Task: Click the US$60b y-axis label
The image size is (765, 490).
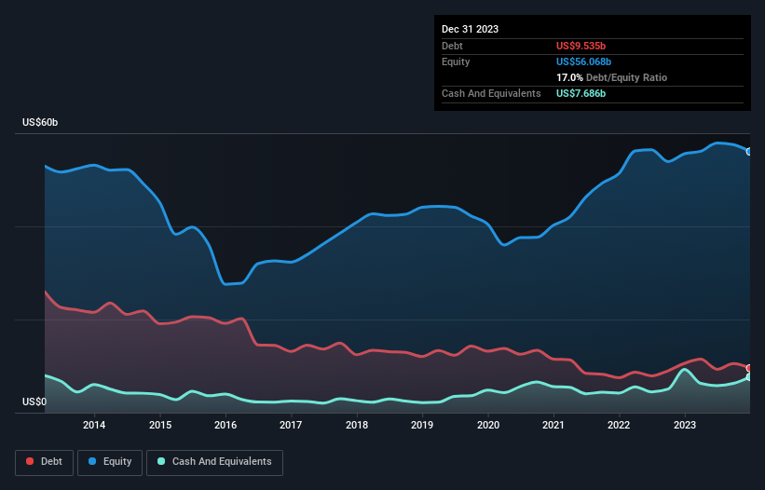Action: tap(40, 122)
